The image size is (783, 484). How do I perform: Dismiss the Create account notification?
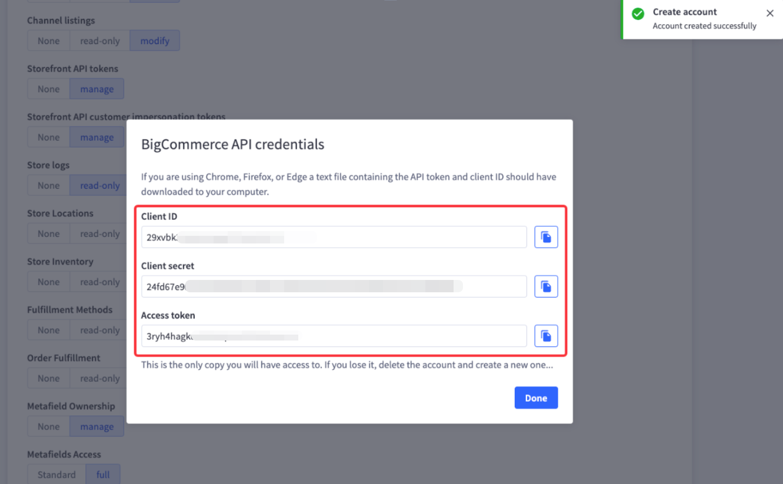pyautogui.click(x=769, y=13)
